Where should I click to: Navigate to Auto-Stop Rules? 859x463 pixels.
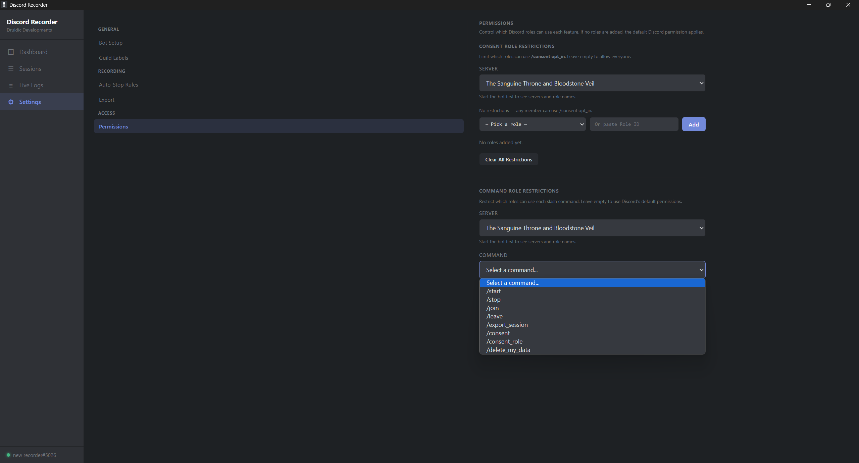(x=118, y=85)
